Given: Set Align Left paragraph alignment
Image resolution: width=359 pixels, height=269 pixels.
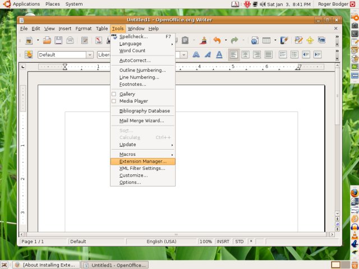Looking at the screenshot, I should pyautogui.click(x=234, y=55).
